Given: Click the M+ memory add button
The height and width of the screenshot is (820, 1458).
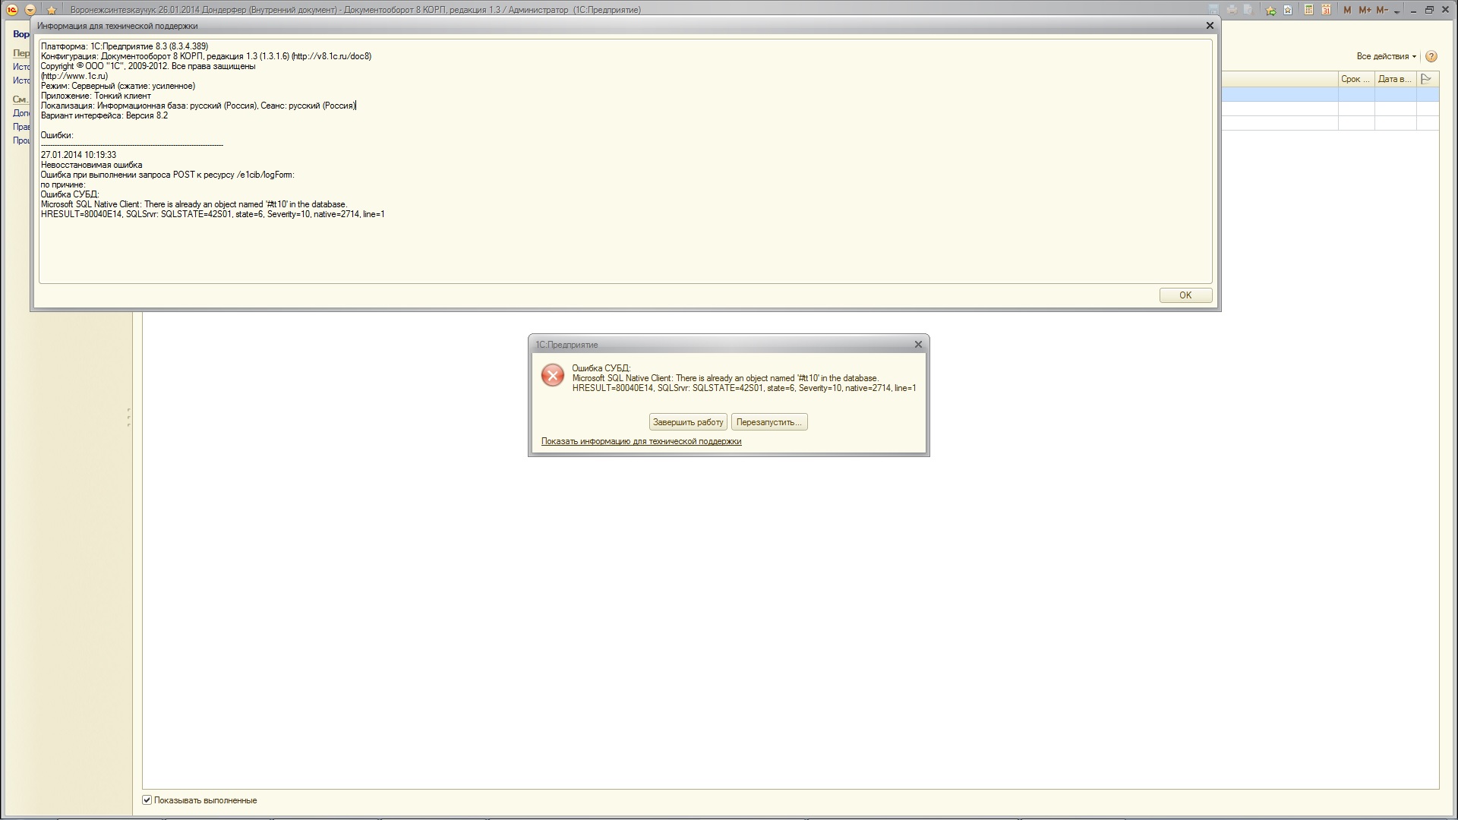Looking at the screenshot, I should 1365,10.
